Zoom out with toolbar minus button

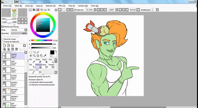pyautogui.click(x=98, y=10)
